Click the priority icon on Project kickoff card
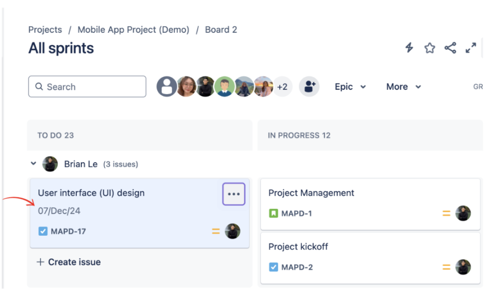Image resolution: width=487 pixels, height=290 pixels. tap(446, 268)
